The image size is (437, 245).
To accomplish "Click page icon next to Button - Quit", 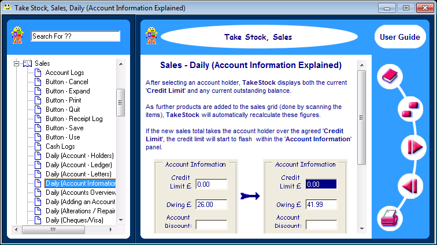I will (x=38, y=110).
